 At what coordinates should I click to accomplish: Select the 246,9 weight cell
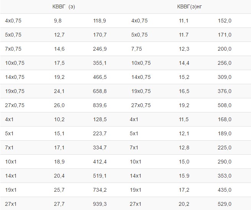pyautogui.click(x=100, y=49)
